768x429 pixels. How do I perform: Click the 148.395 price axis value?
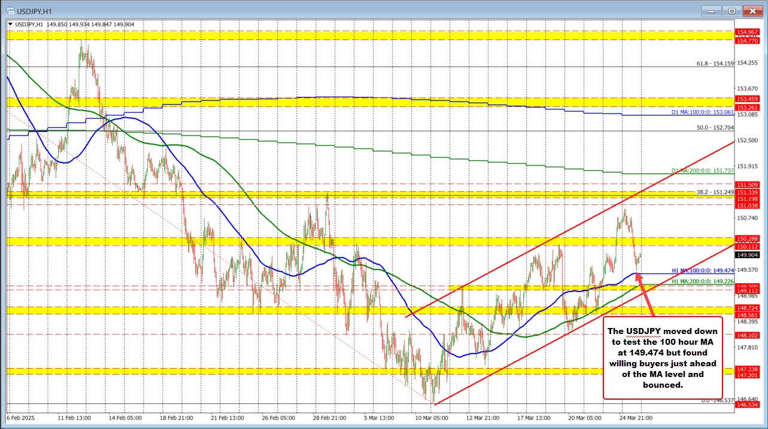pyautogui.click(x=748, y=321)
